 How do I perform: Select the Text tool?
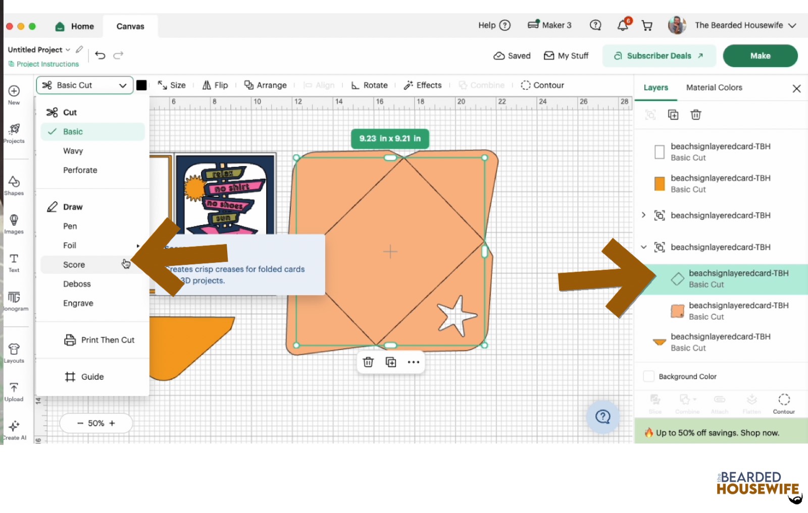14,263
